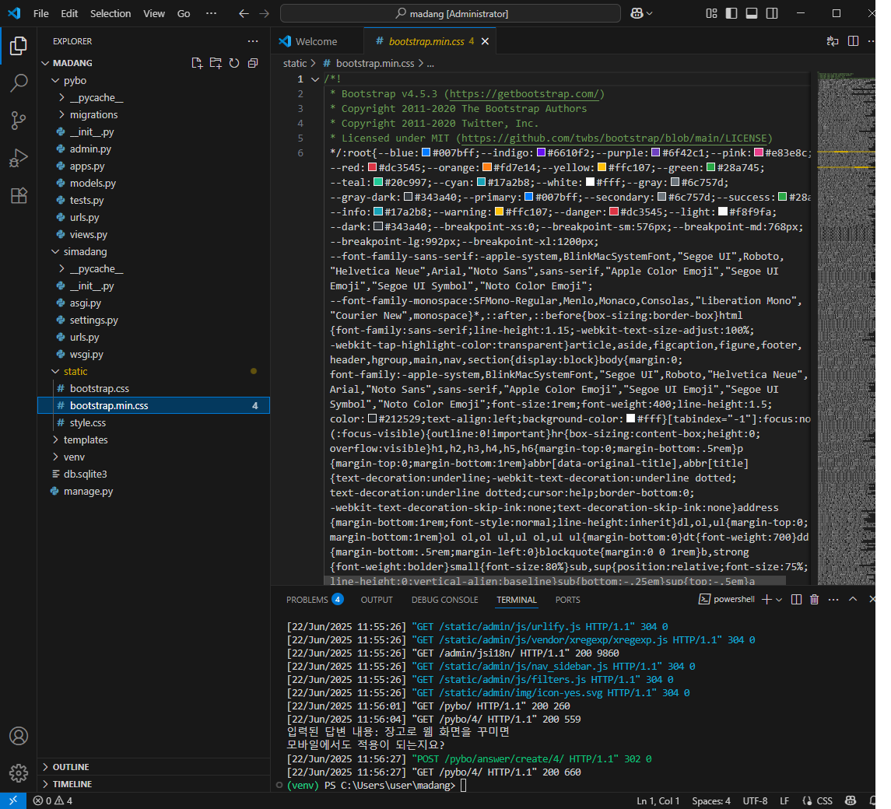Image resolution: width=891 pixels, height=809 pixels.
Task: Fold code at line 1 chevron
Action: tap(315, 79)
